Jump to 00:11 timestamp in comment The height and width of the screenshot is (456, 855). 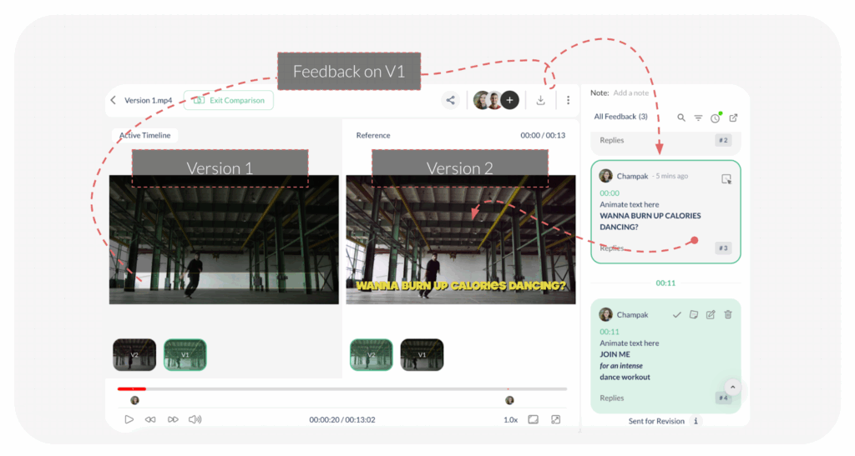coord(610,332)
